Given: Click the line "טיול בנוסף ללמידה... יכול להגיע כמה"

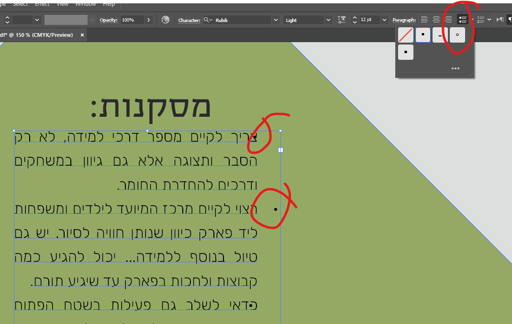Looking at the screenshot, I should (x=136, y=257).
